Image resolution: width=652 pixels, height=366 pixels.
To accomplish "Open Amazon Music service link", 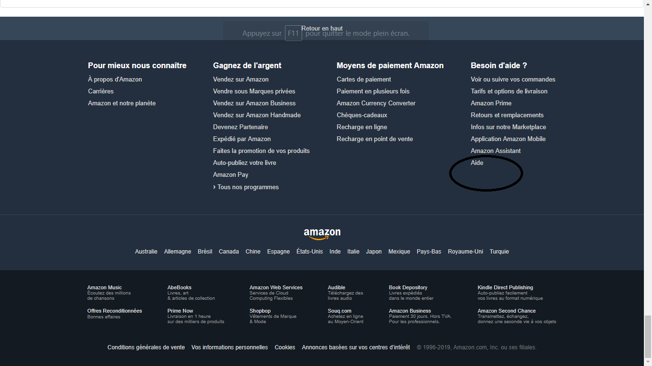I will [x=105, y=288].
